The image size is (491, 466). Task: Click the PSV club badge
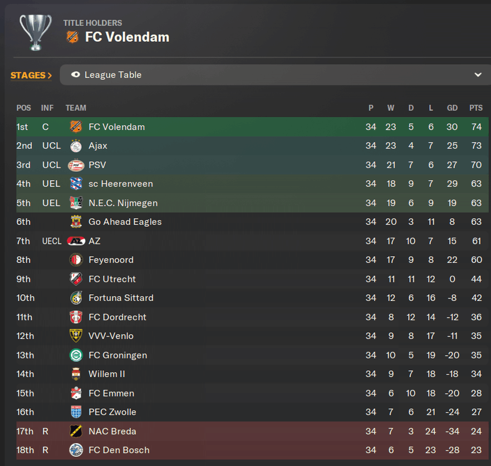point(76,165)
